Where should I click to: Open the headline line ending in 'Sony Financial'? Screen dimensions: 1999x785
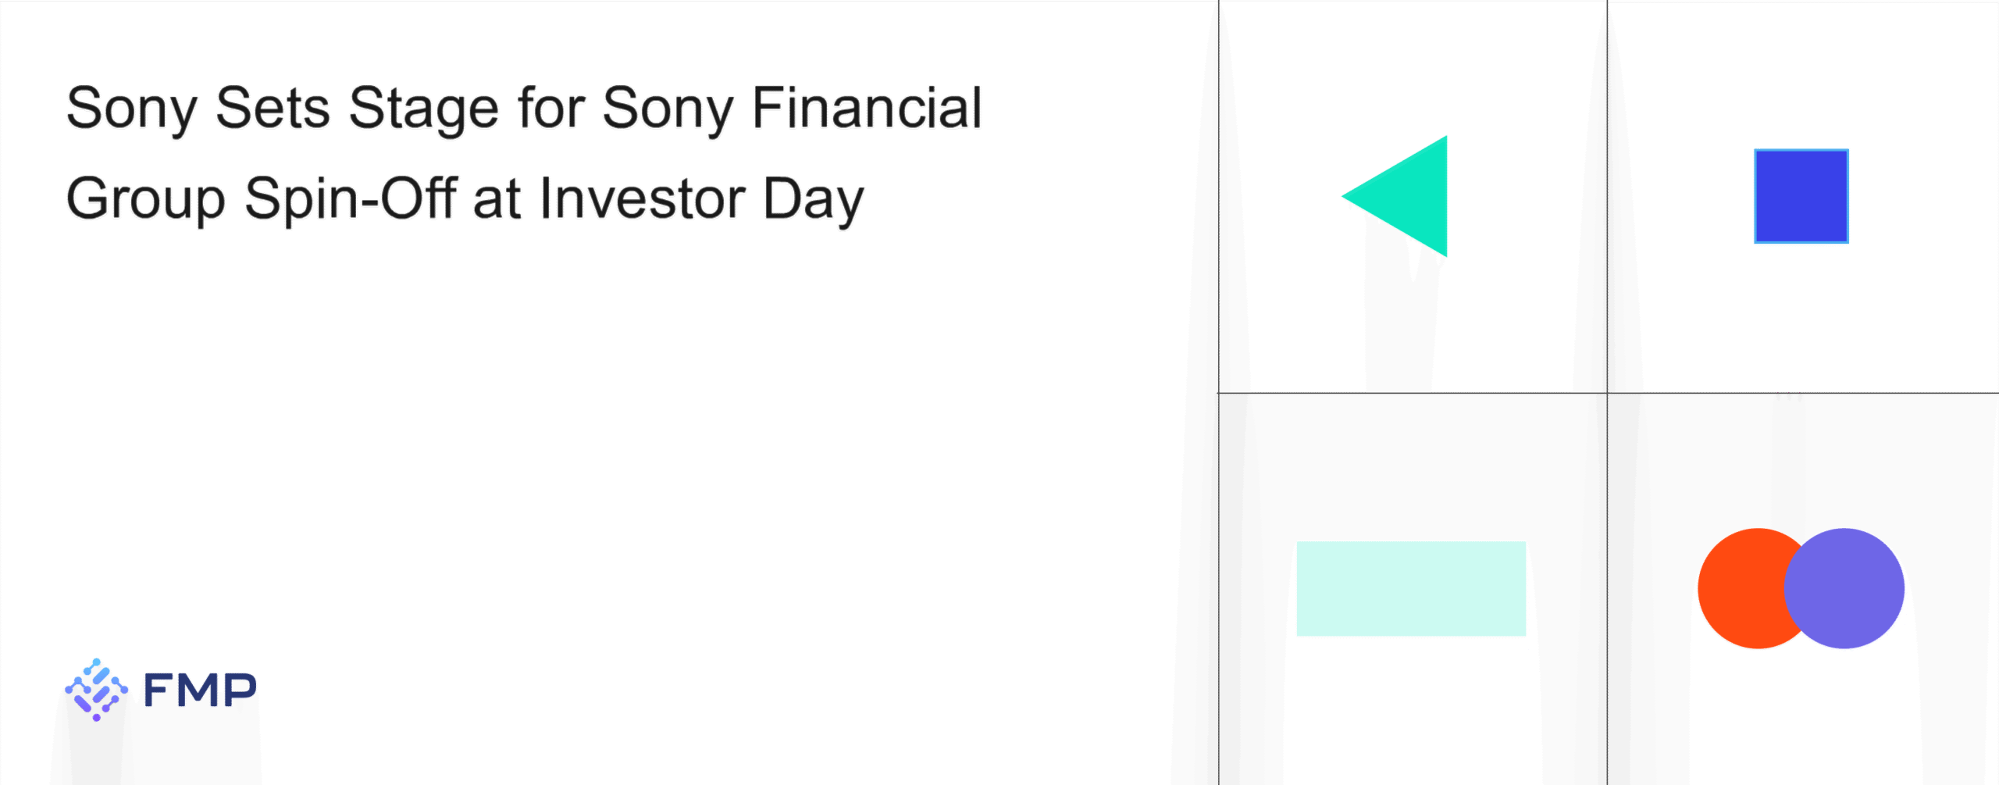point(524,109)
